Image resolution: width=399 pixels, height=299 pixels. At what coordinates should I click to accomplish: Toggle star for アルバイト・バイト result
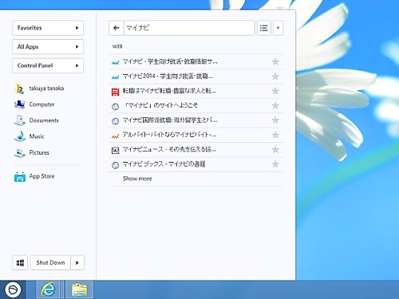[x=275, y=135]
